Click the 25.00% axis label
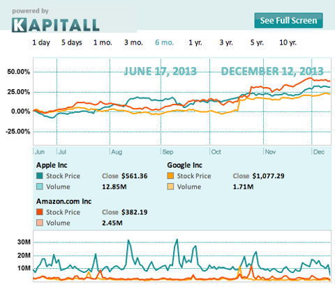335x289 pixels. pos(19,92)
